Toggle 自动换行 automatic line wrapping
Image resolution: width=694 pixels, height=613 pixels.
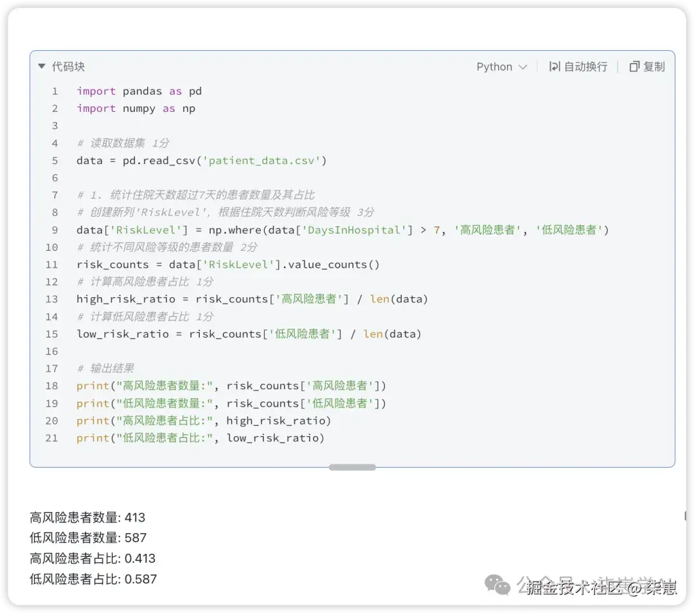pyautogui.click(x=585, y=66)
